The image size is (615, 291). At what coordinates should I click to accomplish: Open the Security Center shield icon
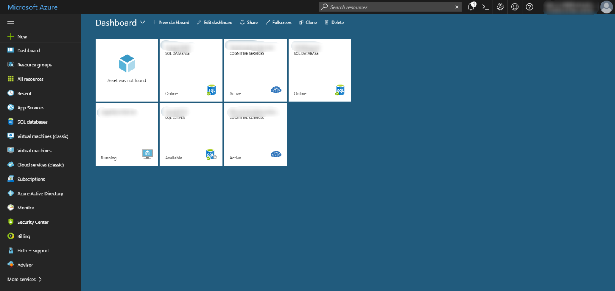(11, 222)
